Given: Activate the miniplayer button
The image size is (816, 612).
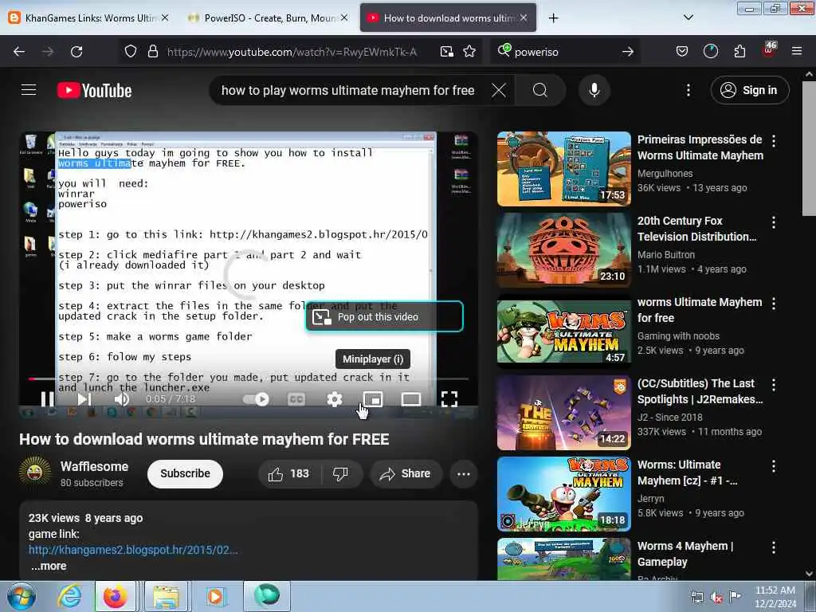Looking at the screenshot, I should (373, 399).
